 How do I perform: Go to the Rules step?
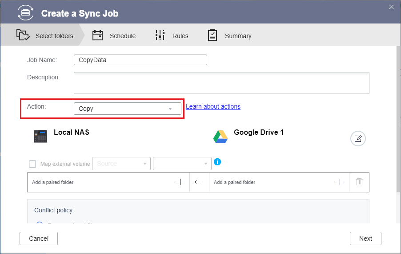pos(172,35)
